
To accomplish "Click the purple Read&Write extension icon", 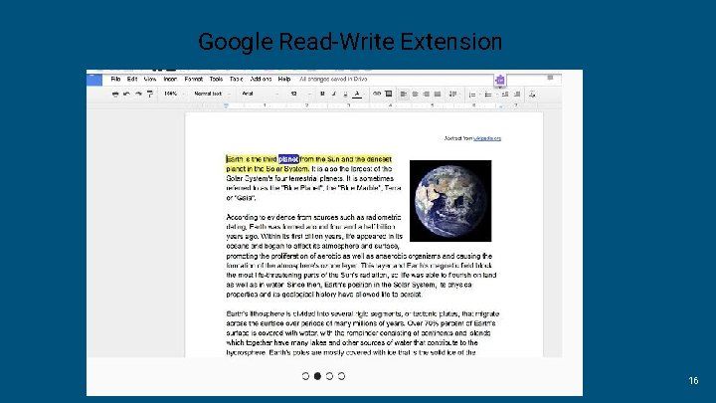I will [500, 81].
